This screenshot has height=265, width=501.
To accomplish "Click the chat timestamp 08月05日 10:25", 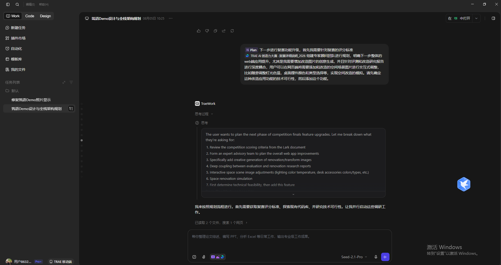I will click(154, 19).
